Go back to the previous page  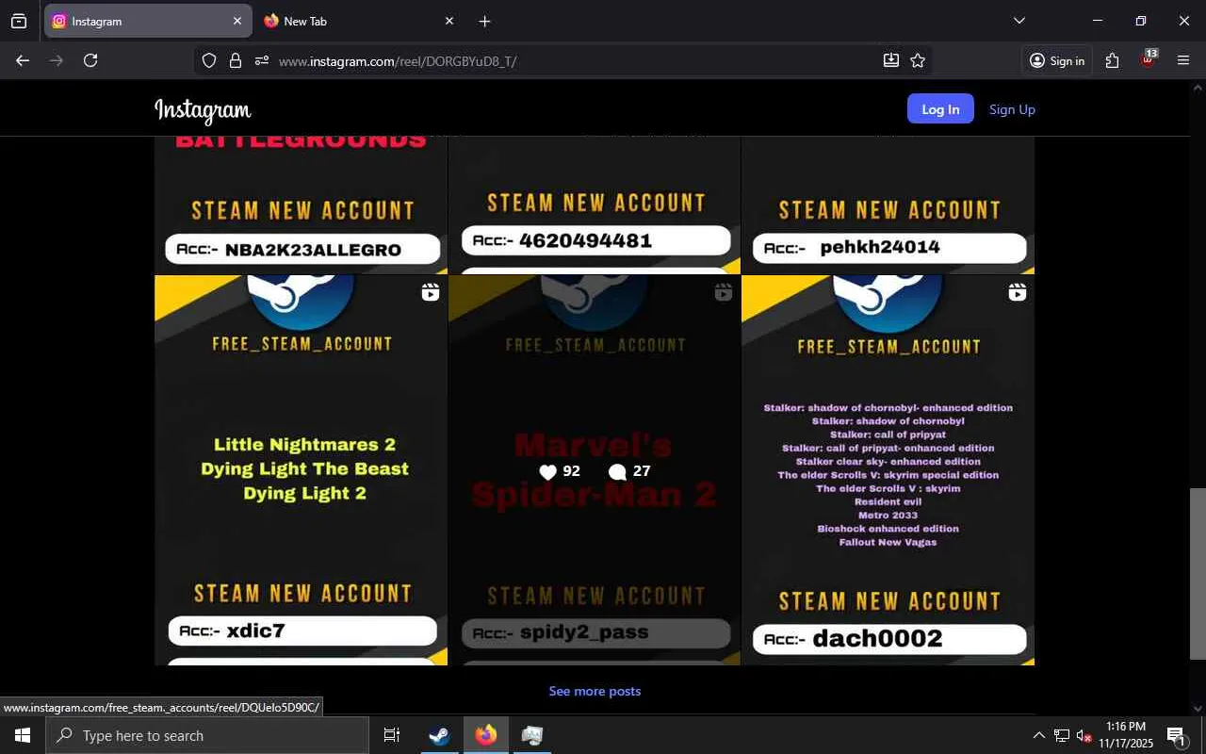23,60
